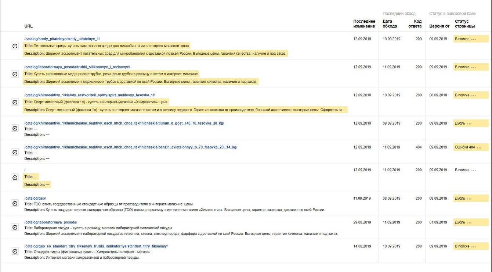Image resolution: width=492 pixels, height=272 pixels.
Task: Click the Статус страницы column header
Action: coord(464,24)
